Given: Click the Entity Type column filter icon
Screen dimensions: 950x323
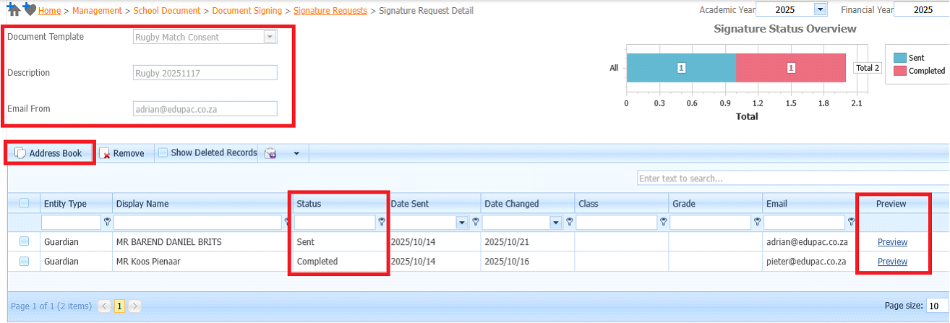Looking at the screenshot, I should point(108,223).
